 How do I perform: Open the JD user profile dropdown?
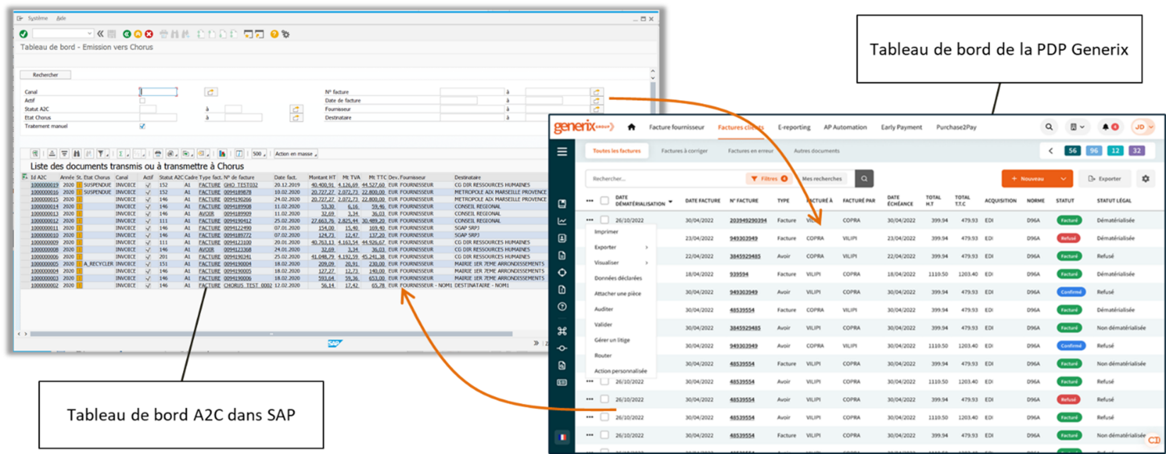(1143, 127)
